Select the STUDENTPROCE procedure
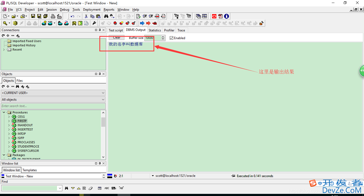Viewport: 364px width, 196px height. 28,146
